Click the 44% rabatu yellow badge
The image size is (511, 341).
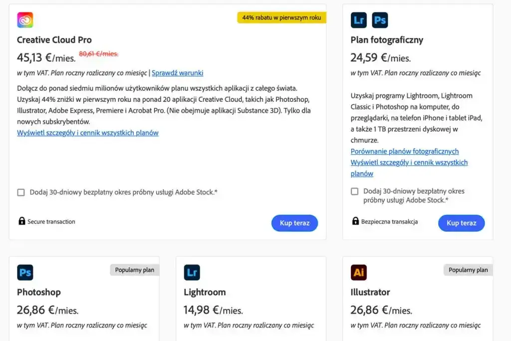coord(281,17)
